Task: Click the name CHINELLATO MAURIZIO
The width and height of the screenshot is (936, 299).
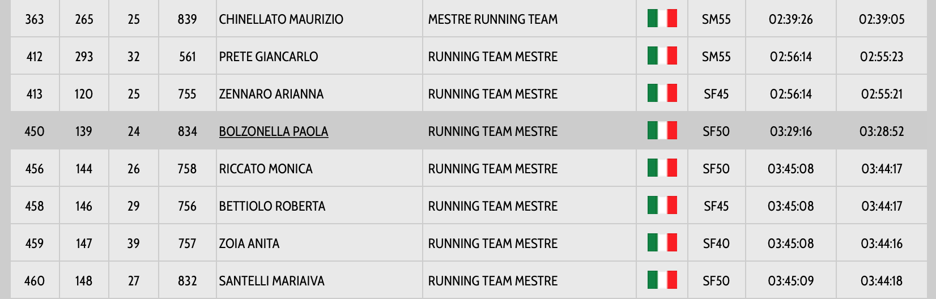Action: (x=281, y=19)
